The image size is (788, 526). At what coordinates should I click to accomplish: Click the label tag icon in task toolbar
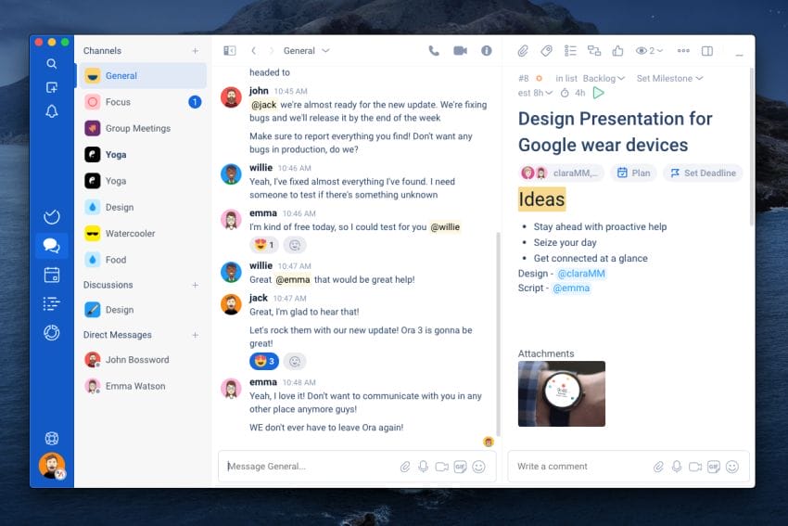546,51
